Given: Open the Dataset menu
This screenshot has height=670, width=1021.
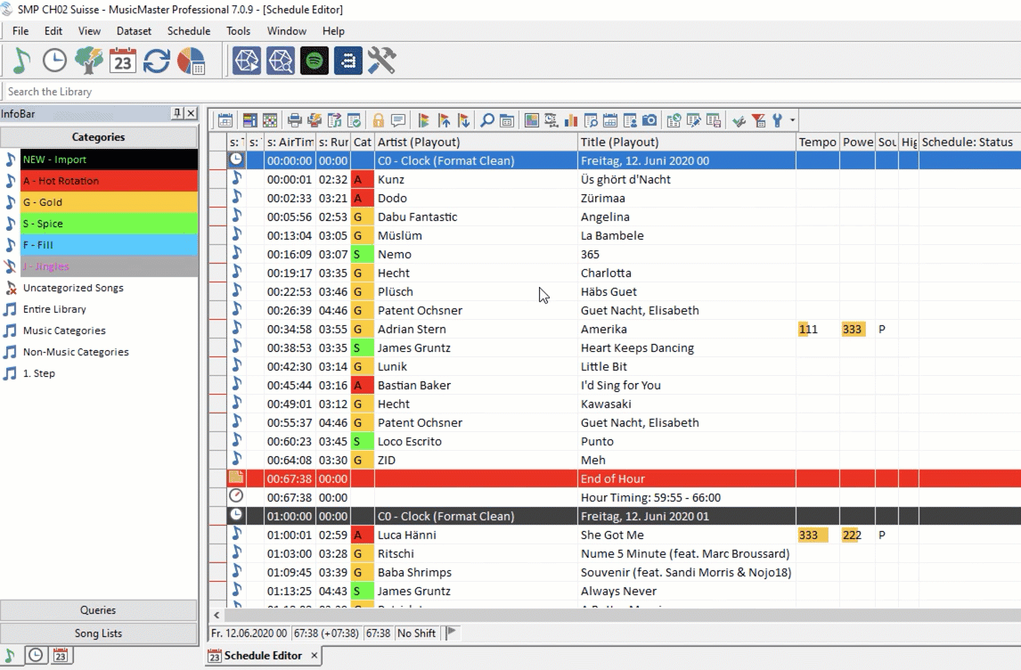Looking at the screenshot, I should coord(134,30).
